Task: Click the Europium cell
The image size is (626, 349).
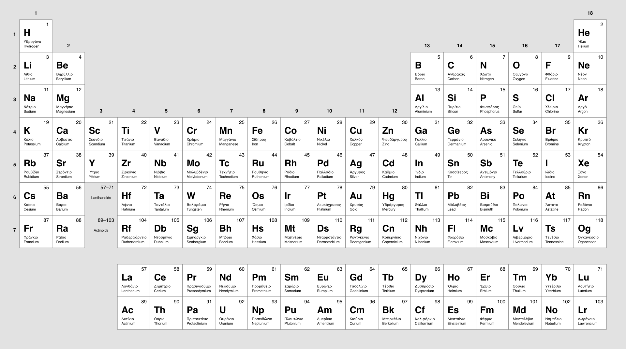Action: pyautogui.click(x=329, y=281)
